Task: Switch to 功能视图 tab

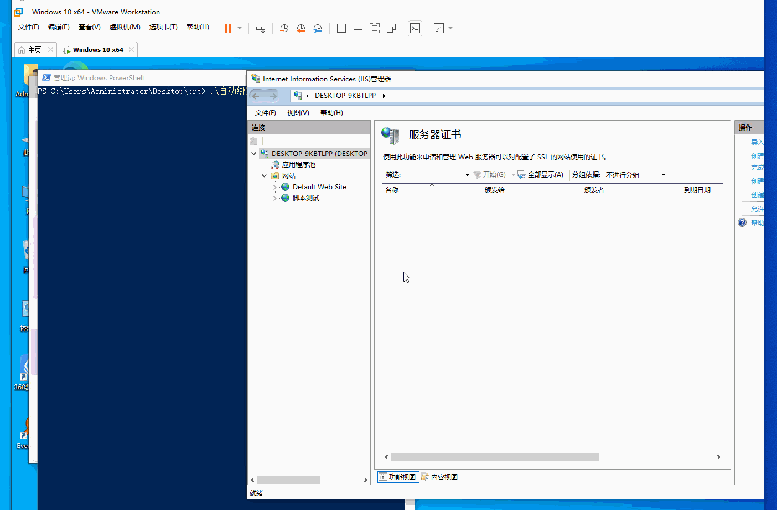Action: point(398,477)
